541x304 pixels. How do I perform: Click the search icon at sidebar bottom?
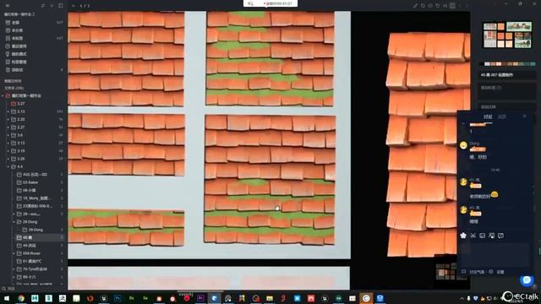coord(4,289)
